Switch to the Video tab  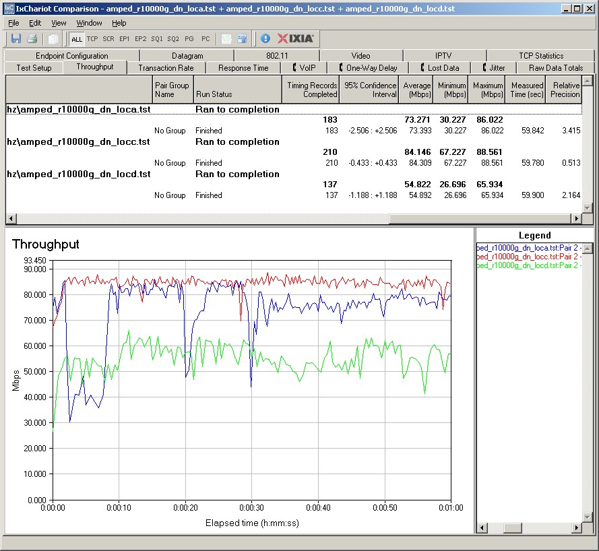[x=361, y=56]
